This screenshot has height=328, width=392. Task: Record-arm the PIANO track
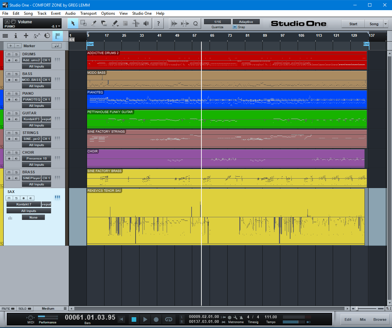[x=9, y=100]
